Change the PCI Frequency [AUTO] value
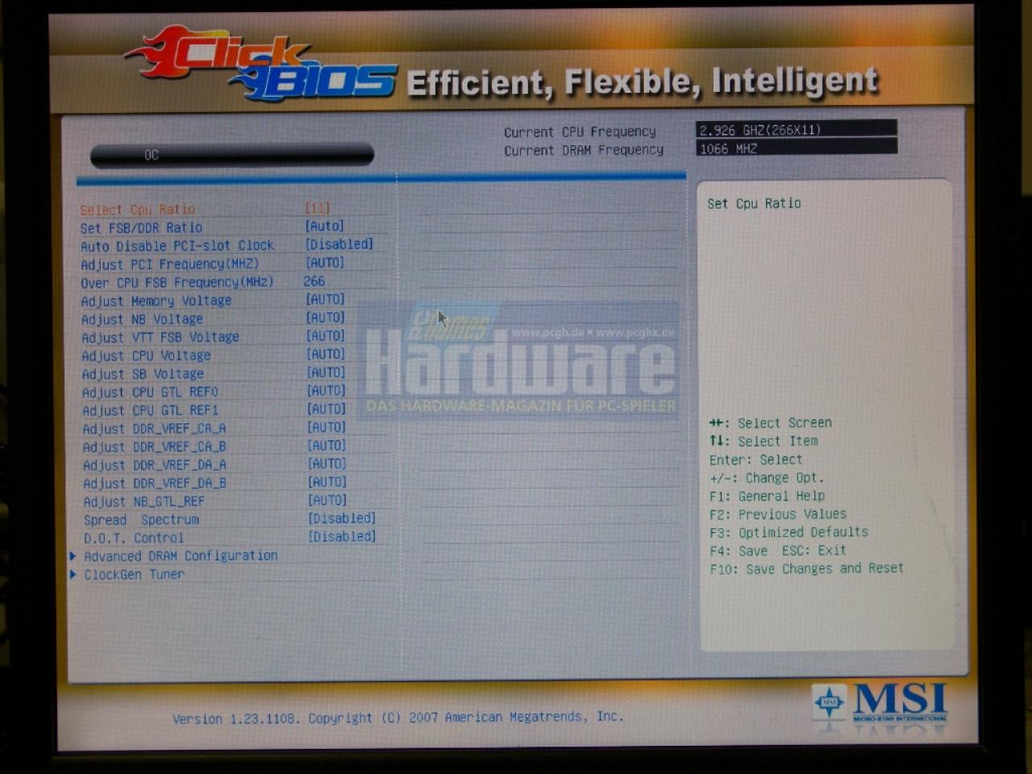1032x774 pixels. pyautogui.click(x=325, y=263)
